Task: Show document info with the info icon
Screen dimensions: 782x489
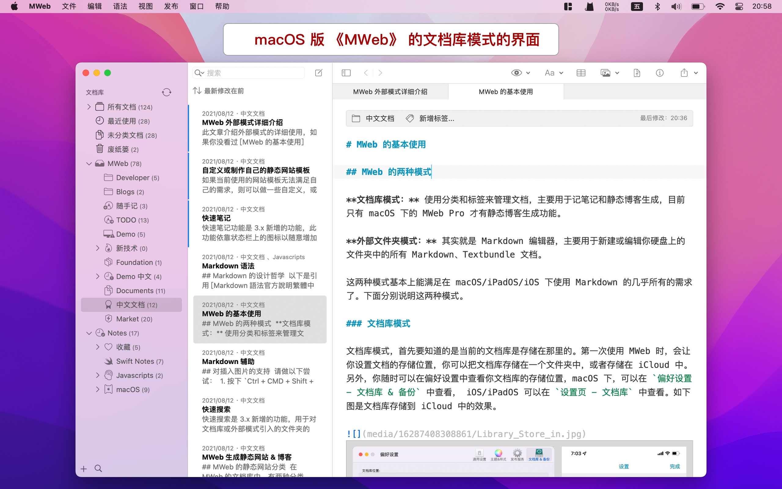Action: [x=660, y=73]
